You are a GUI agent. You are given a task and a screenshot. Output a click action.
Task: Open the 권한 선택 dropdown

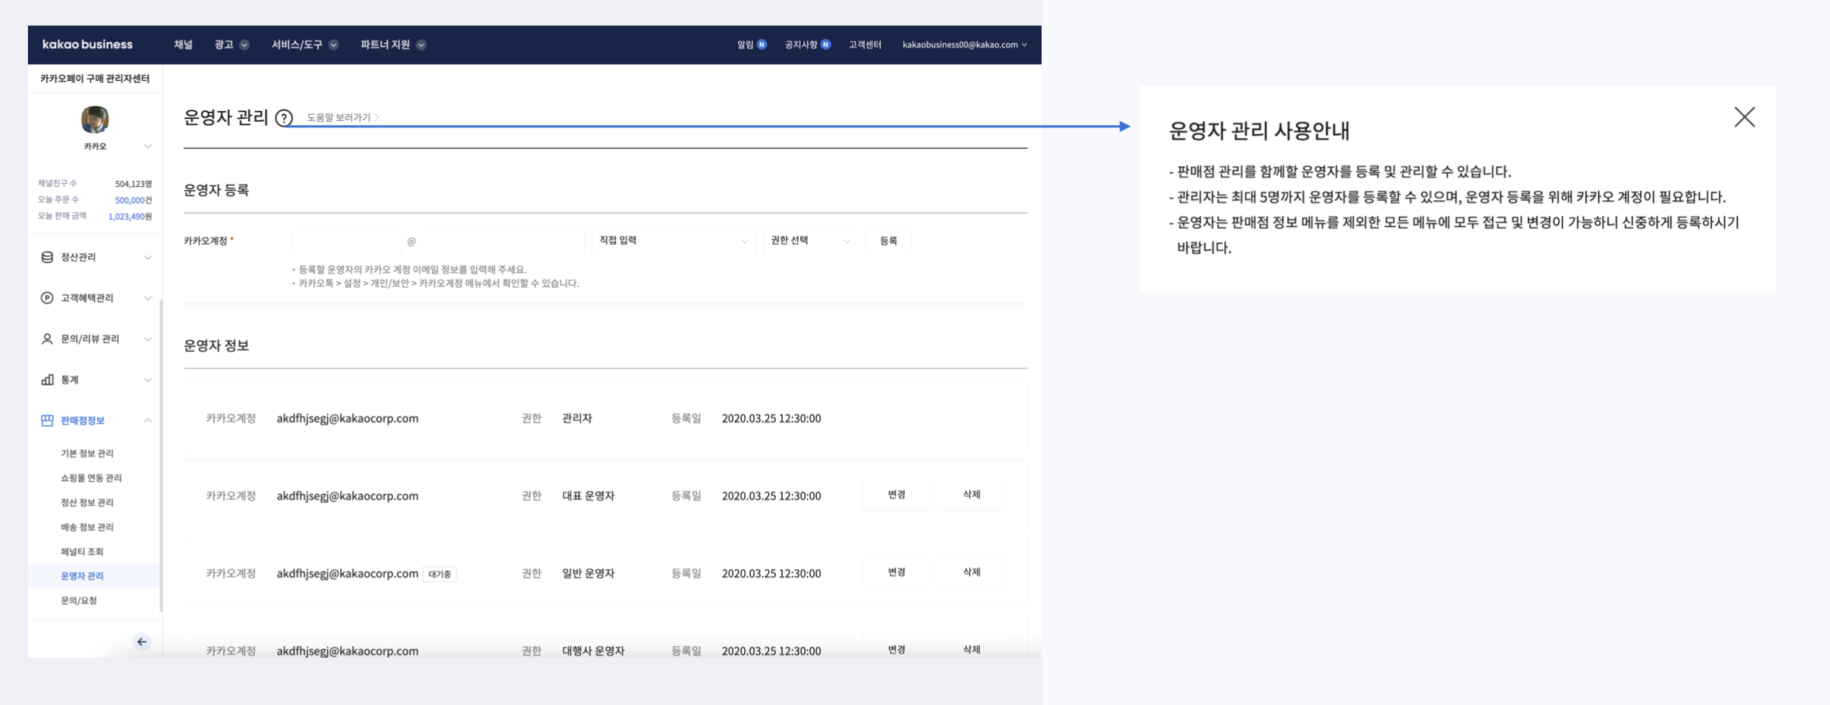[811, 241]
